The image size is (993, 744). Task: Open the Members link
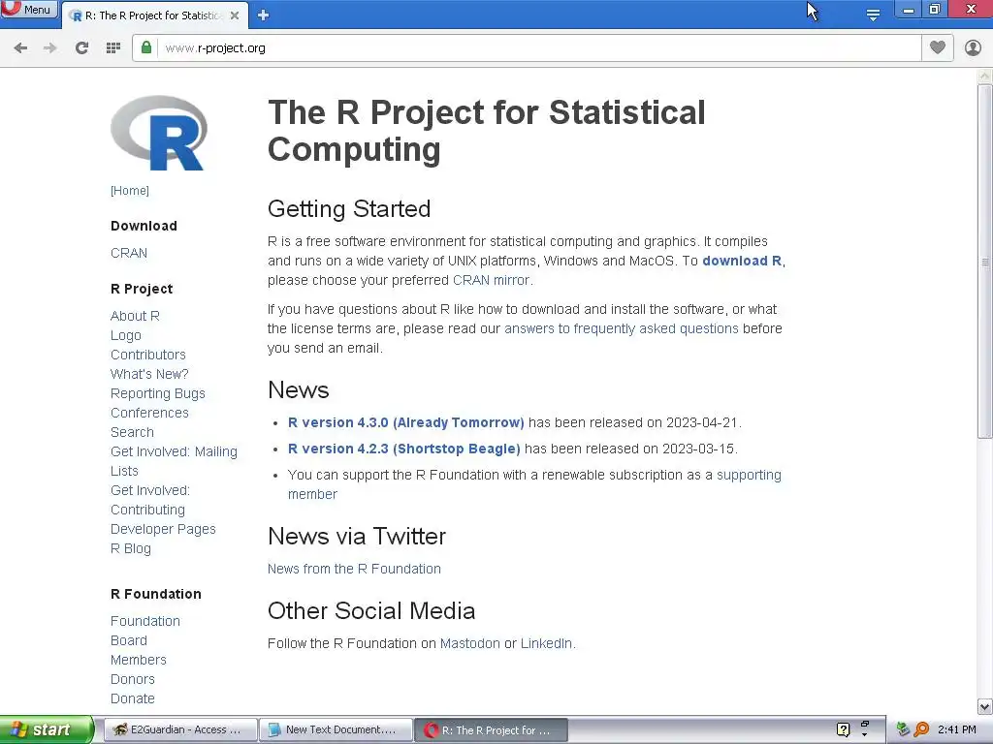point(138,660)
